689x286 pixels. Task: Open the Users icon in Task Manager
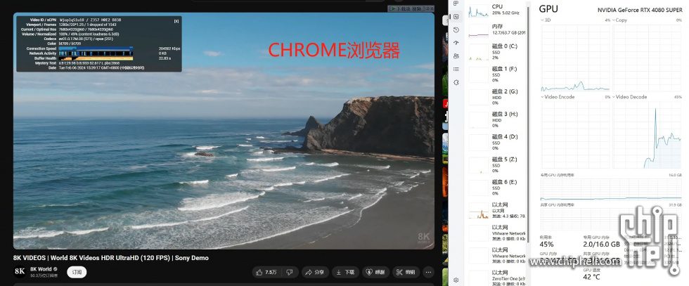456,56
